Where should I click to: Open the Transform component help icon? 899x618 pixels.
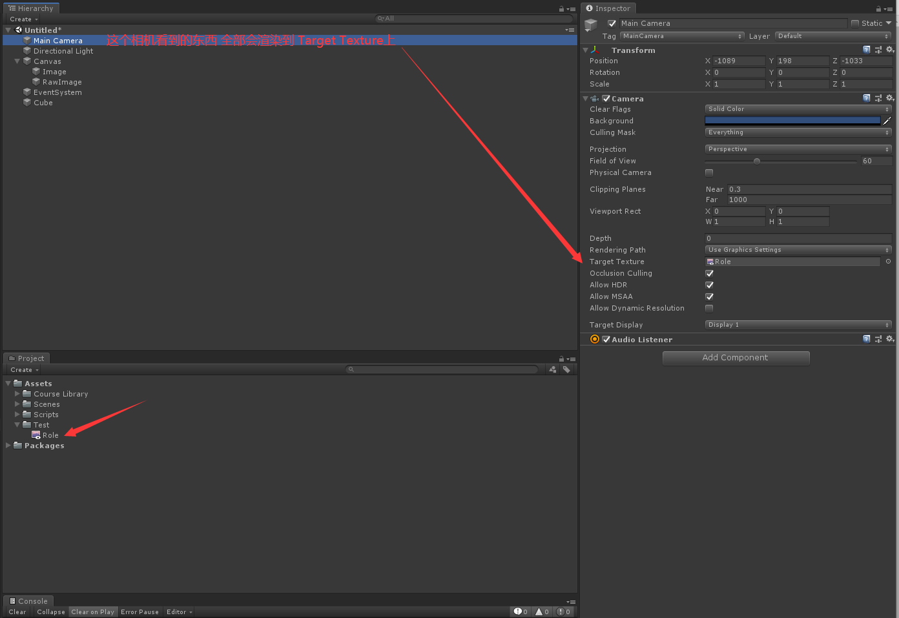[x=867, y=50]
